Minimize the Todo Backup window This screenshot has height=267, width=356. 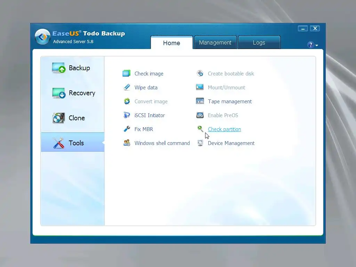(x=303, y=29)
